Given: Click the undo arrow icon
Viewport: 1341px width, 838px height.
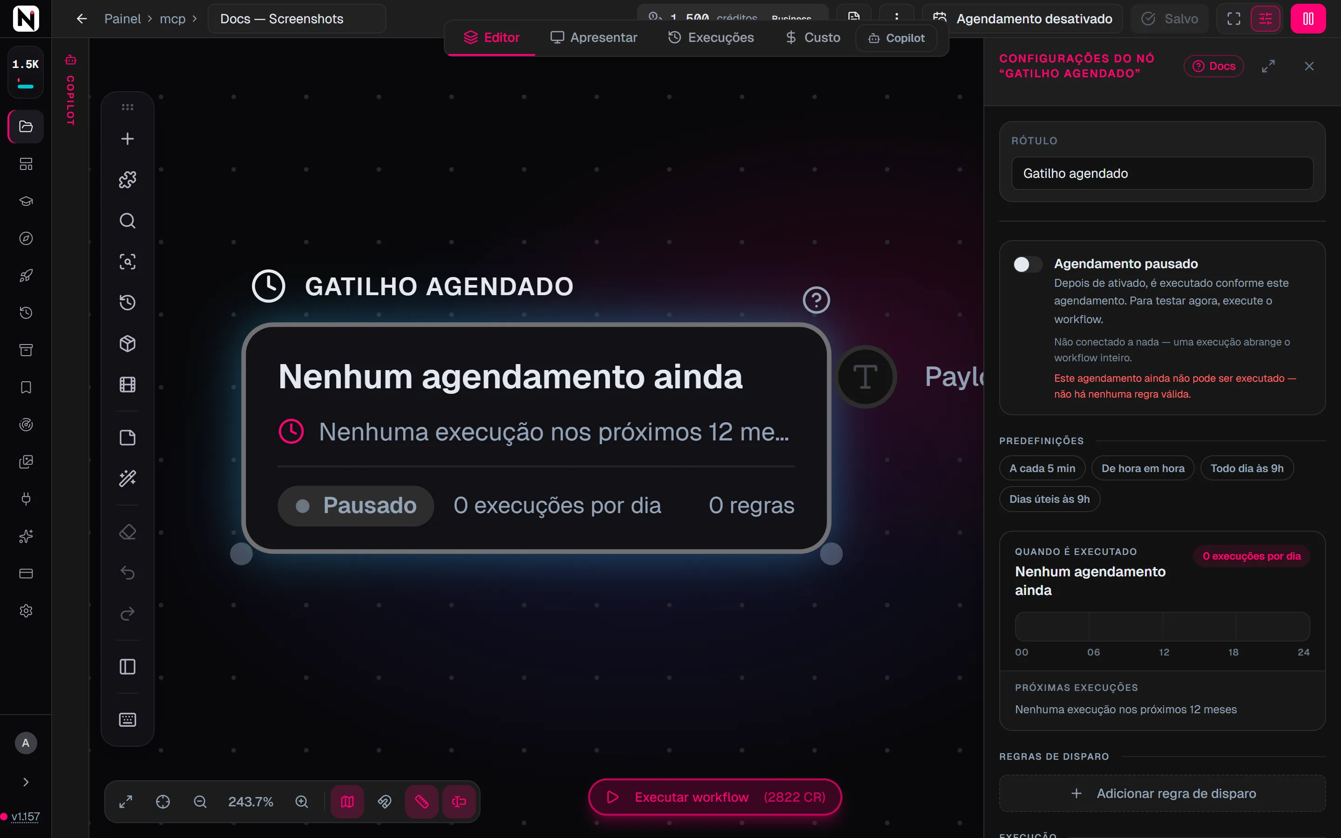Looking at the screenshot, I should (128, 573).
